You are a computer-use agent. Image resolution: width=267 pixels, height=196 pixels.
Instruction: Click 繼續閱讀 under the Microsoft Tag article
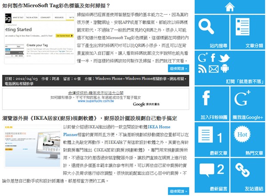point(178,69)
